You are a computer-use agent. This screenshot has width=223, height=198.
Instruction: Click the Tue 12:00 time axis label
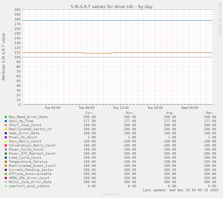click(x=121, y=108)
